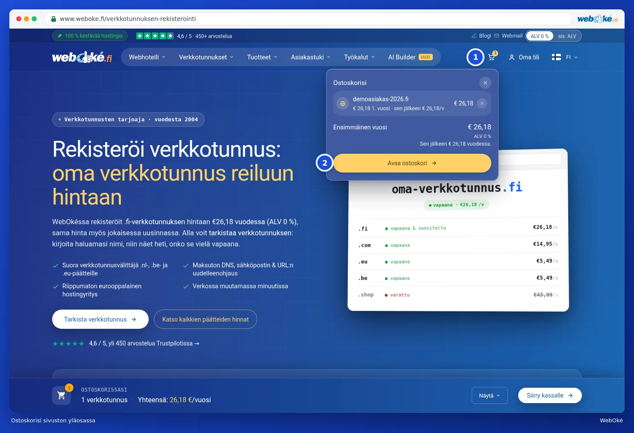Click the Siirry kassalle button

pyautogui.click(x=550, y=395)
